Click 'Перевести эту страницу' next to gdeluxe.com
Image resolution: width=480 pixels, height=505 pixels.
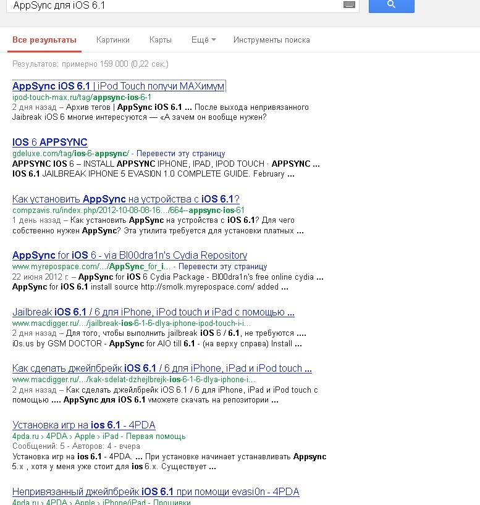coord(180,153)
